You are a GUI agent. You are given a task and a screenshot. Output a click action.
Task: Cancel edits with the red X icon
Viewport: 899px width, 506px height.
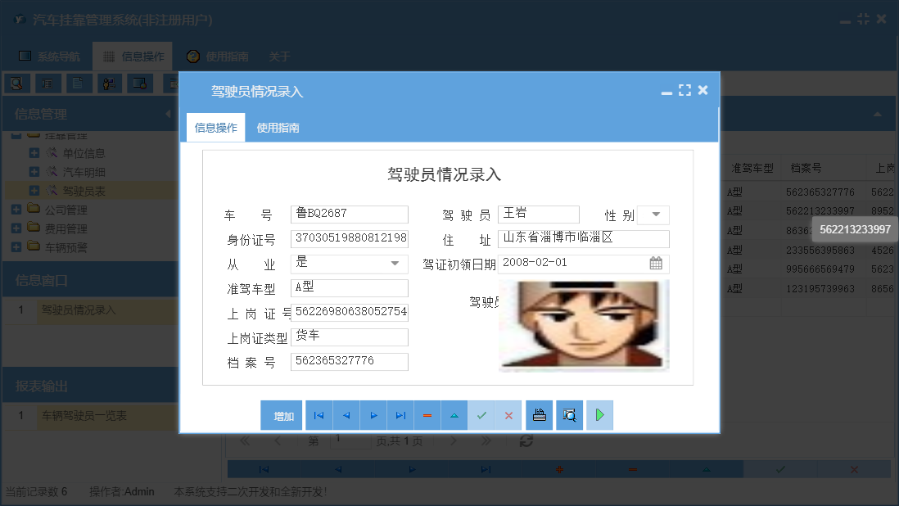[x=508, y=415]
